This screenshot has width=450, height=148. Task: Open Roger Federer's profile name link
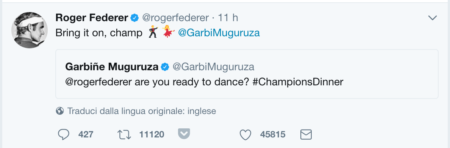pyautogui.click(x=92, y=18)
